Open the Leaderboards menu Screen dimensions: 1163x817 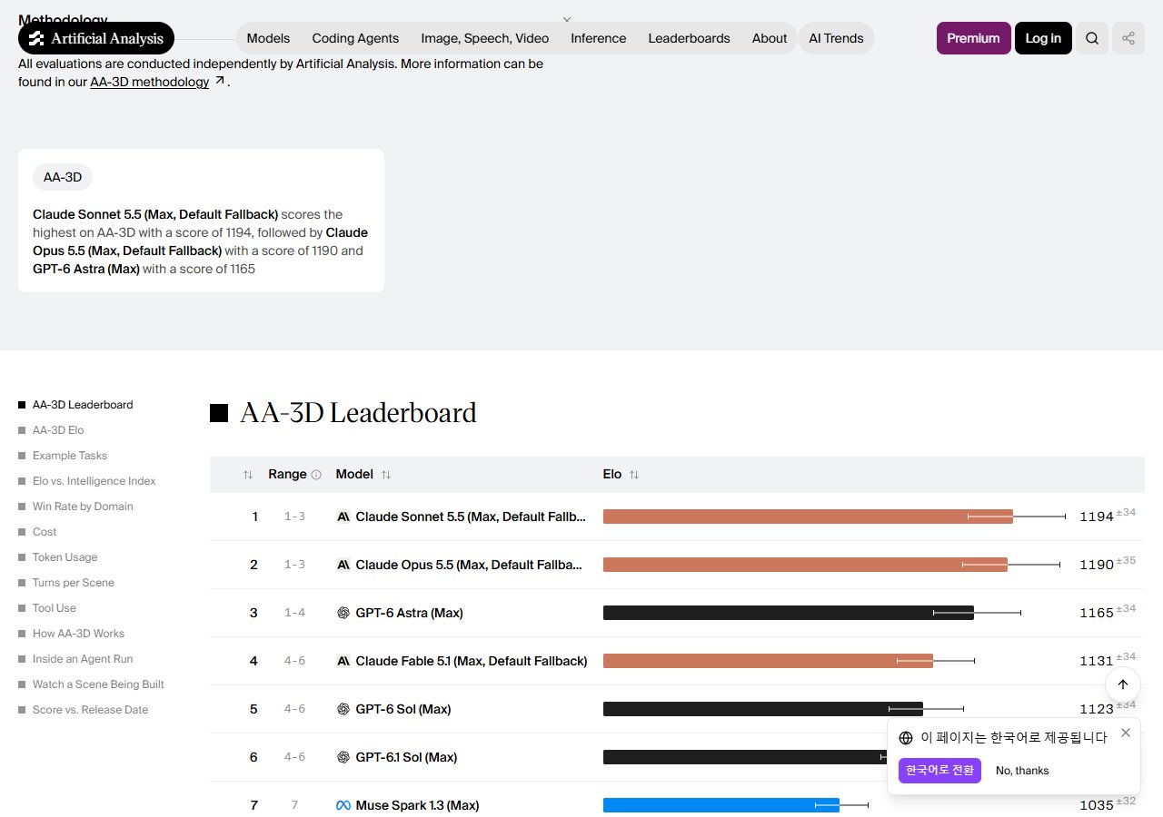[690, 38]
